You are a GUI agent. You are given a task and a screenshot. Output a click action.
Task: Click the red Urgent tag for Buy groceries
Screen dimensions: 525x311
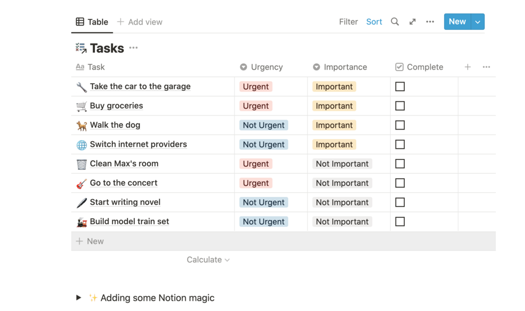(x=255, y=106)
